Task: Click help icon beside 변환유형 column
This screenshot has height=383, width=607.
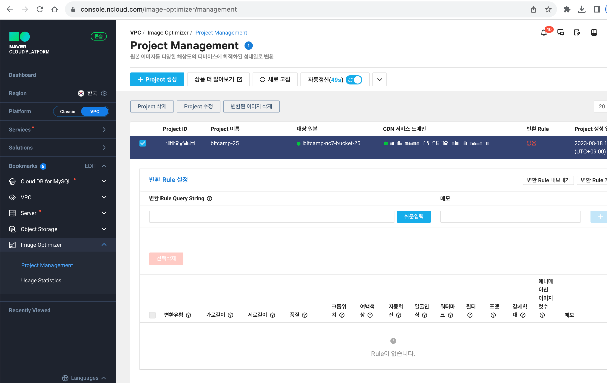Action: (x=188, y=315)
